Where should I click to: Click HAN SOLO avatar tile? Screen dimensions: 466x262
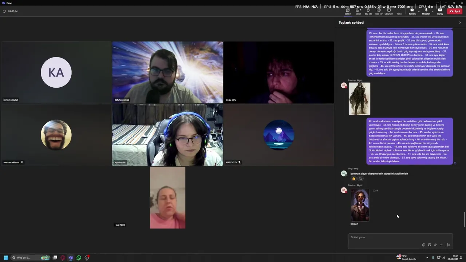(x=279, y=135)
